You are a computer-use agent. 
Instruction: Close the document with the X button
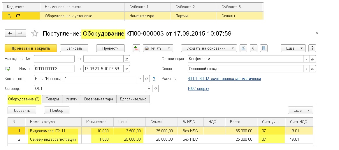[317, 33]
